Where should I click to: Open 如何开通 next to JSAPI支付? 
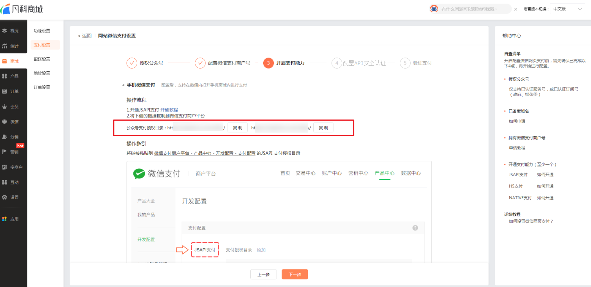545,175
